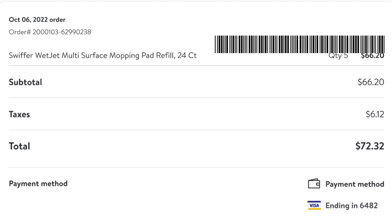Click the total amount $72.32
Image resolution: width=392 pixels, height=224 pixels.
point(370,146)
